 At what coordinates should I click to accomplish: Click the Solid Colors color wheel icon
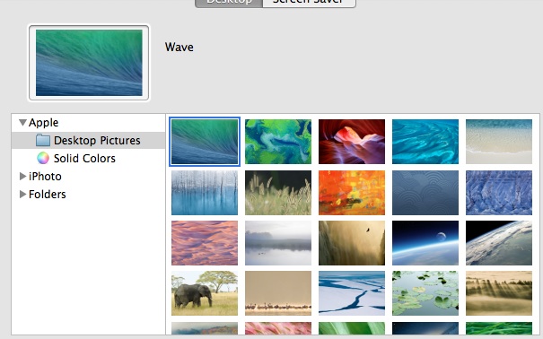(43, 158)
